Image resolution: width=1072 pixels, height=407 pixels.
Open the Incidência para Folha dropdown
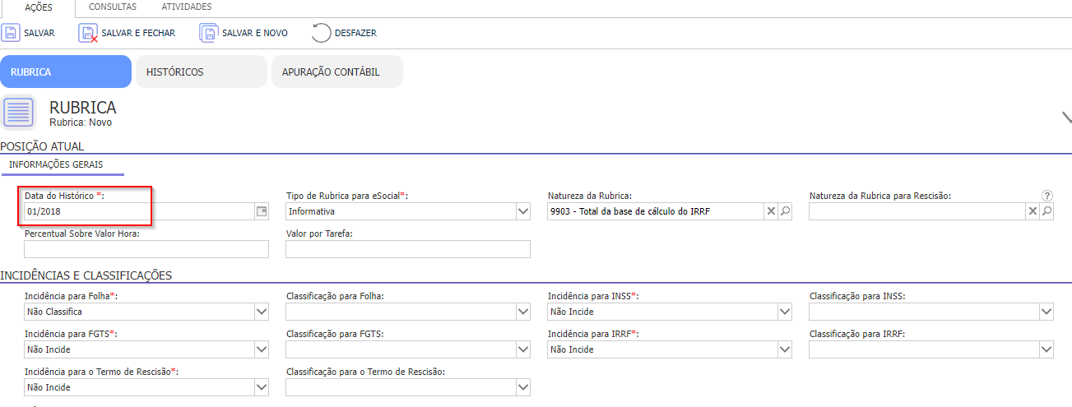tap(262, 312)
